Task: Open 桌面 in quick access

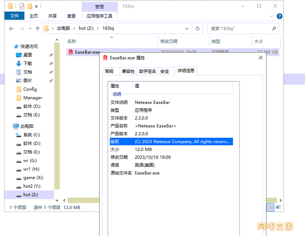Action: [x=28, y=55]
